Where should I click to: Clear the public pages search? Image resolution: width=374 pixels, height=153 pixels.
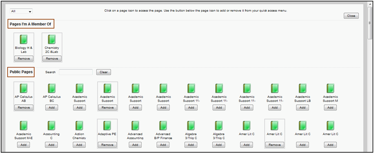coord(104,72)
